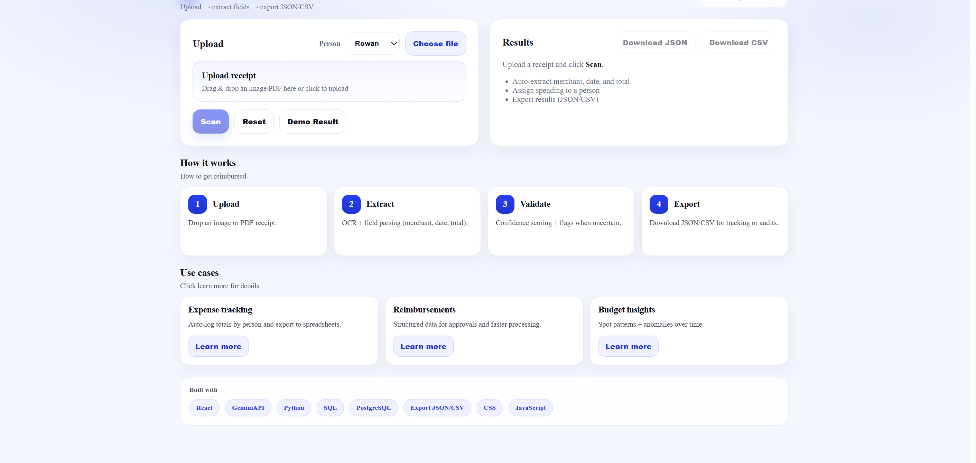976x463 pixels.
Task: Click step 2 Extract number badge
Action: (x=351, y=204)
